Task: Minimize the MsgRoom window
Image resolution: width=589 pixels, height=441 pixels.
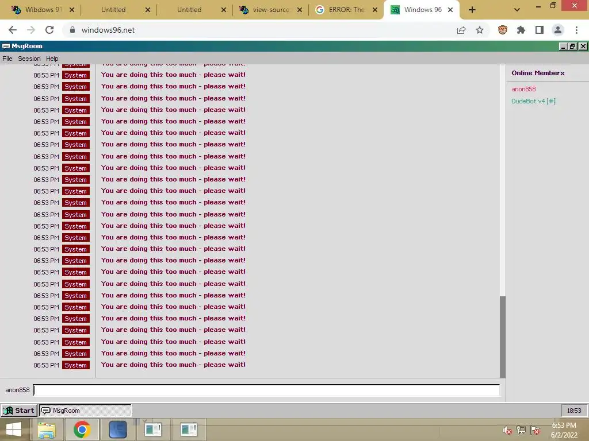Action: 563,46
